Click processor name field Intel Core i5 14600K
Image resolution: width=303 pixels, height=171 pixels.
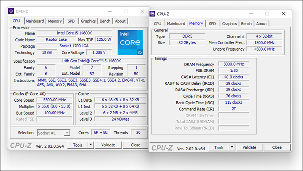[74, 33]
